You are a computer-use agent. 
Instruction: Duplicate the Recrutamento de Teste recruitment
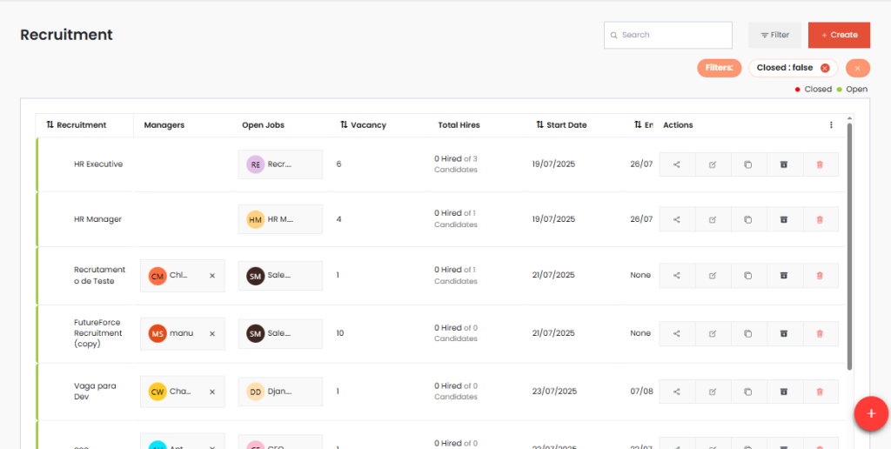(748, 275)
